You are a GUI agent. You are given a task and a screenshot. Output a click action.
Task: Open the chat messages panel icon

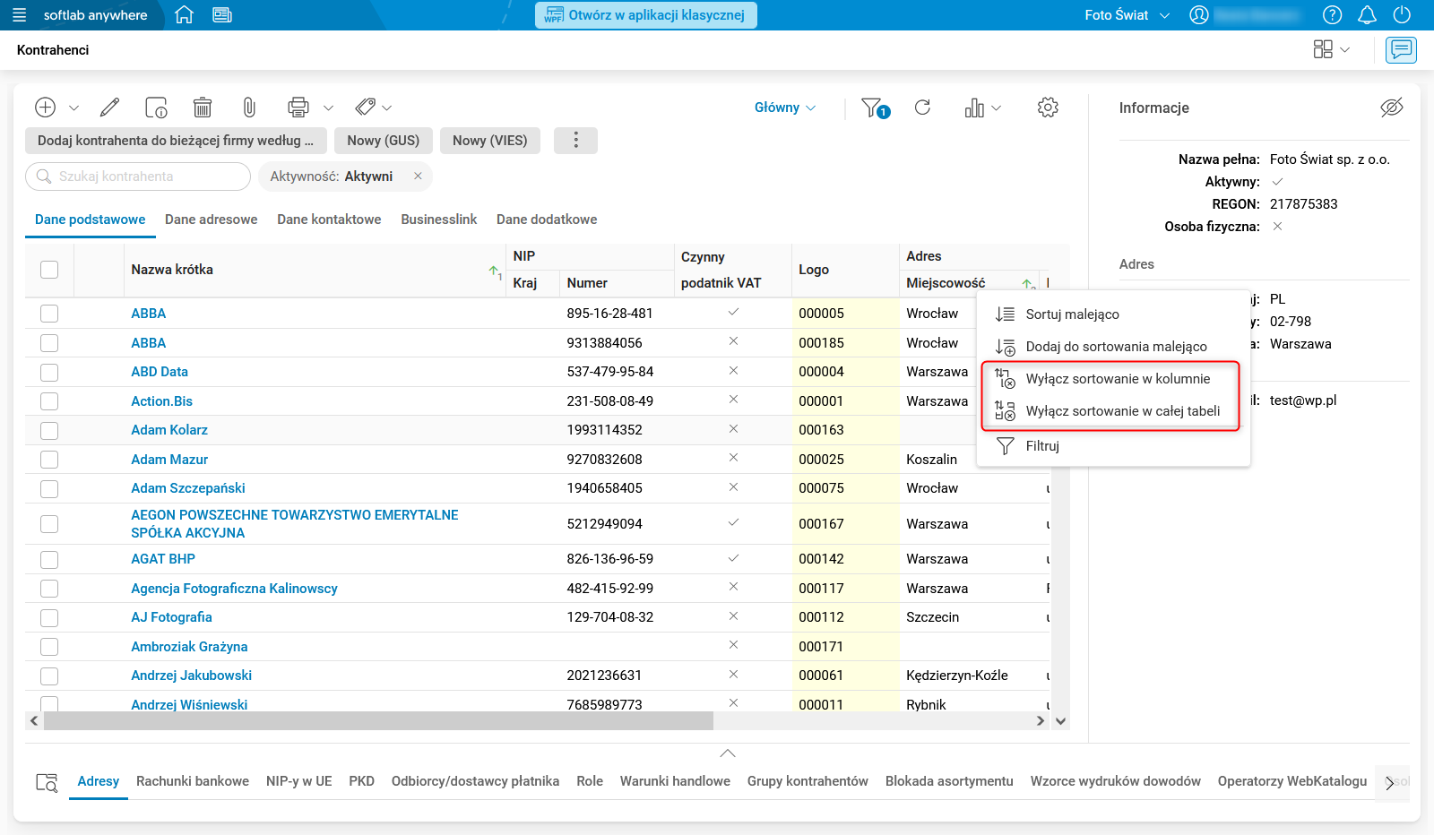tap(1401, 49)
